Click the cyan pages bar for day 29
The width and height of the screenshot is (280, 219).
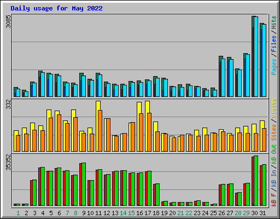[x=248, y=76]
